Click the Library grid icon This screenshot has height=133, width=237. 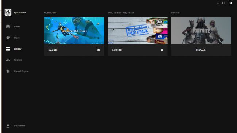point(8,49)
